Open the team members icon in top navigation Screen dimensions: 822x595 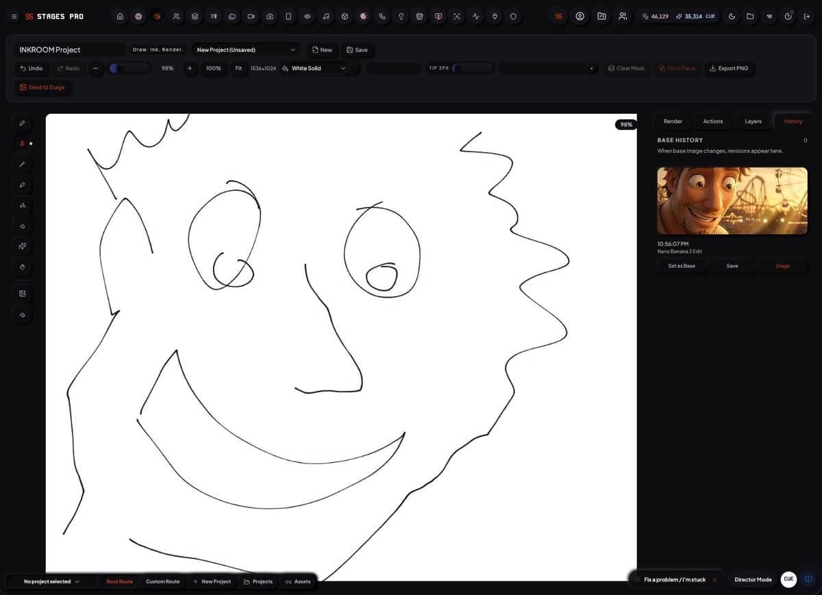point(177,16)
